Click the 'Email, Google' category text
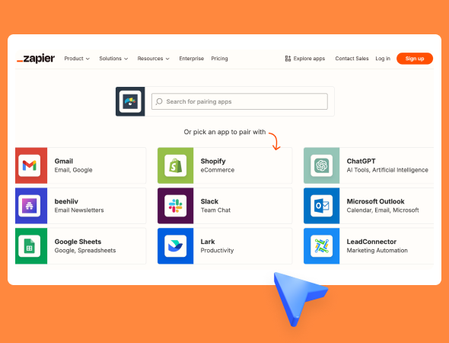 pos(73,170)
